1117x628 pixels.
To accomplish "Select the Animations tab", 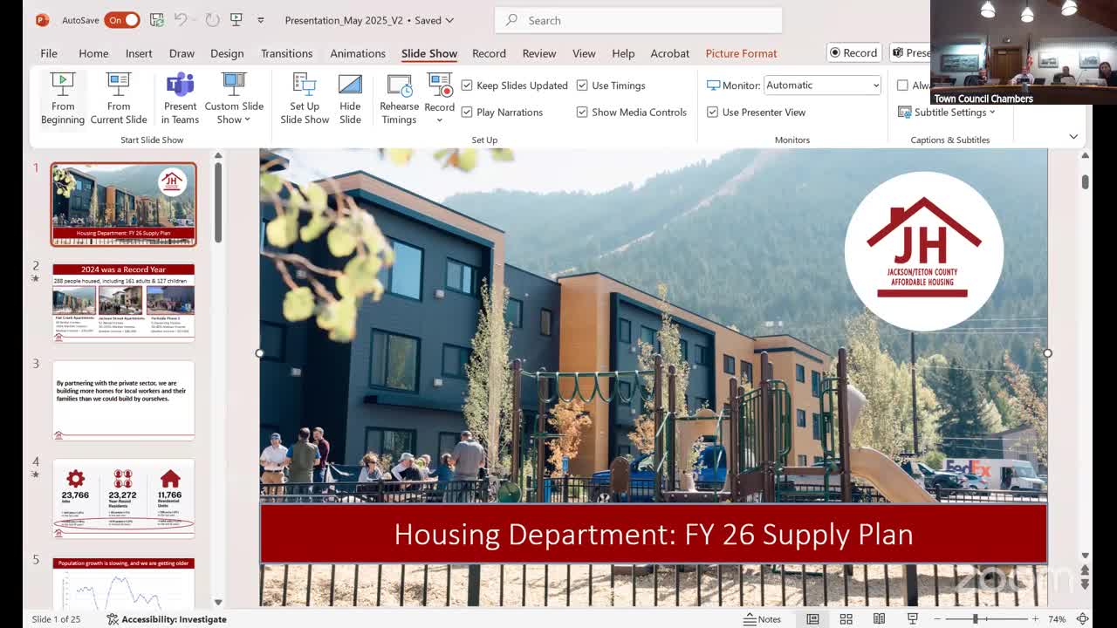I will point(358,53).
